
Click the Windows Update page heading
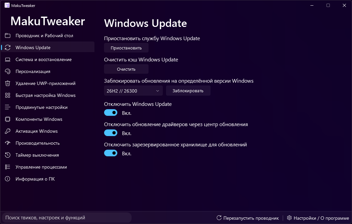[146, 23]
